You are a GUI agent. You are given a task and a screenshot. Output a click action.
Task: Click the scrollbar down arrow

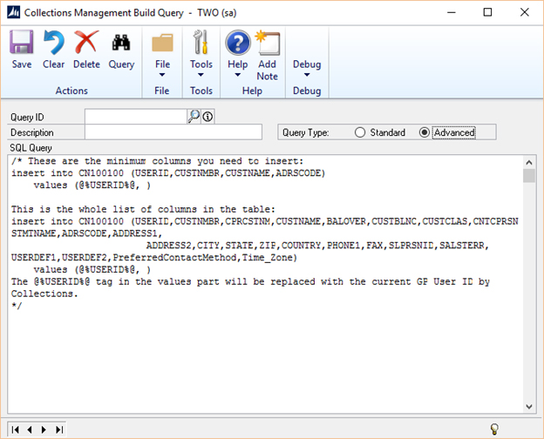pos(529,407)
